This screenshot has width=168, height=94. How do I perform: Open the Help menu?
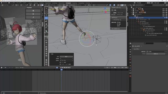click(x=24, y=3)
